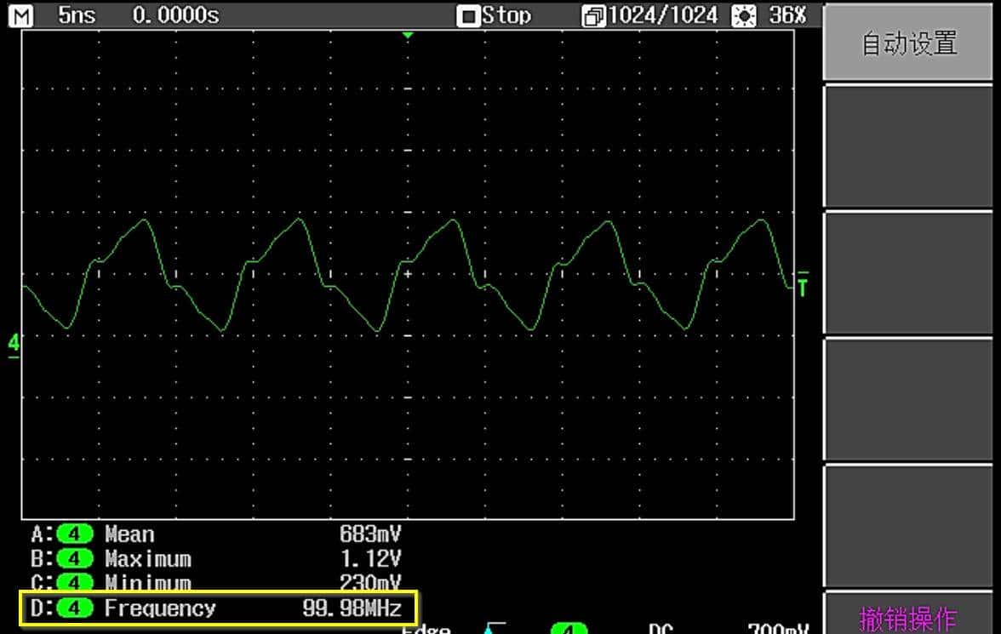Click the Stop acquisition status icon

click(467, 15)
